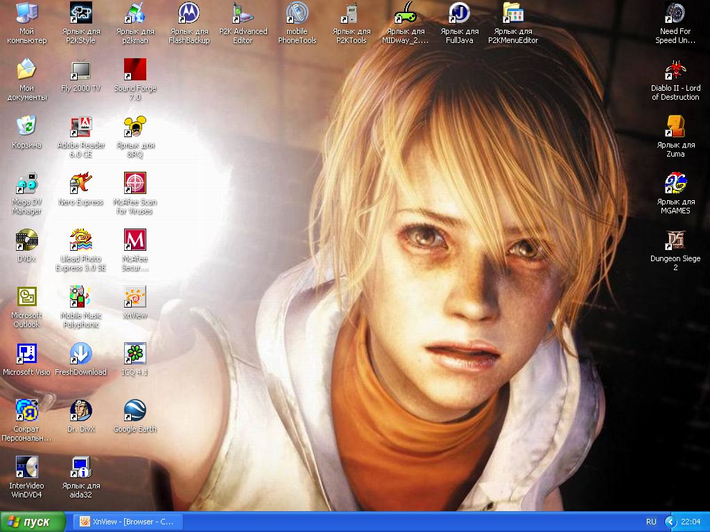Select the P2KStyle shortcut icon

80,12
